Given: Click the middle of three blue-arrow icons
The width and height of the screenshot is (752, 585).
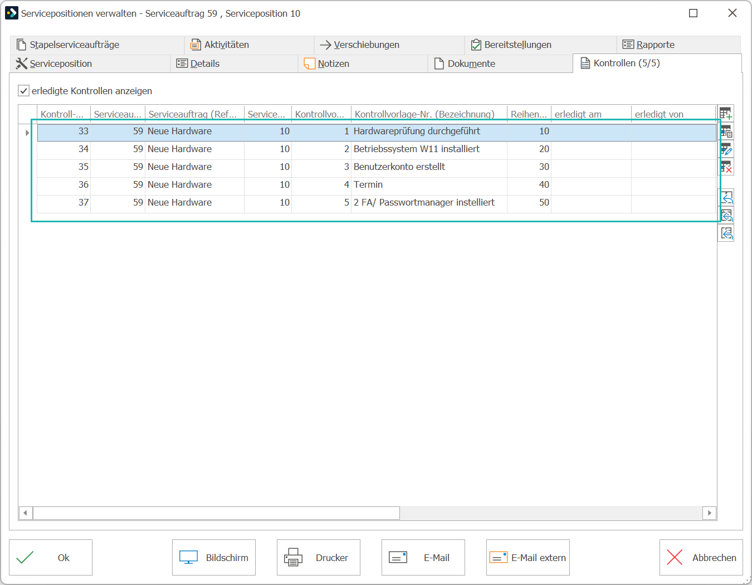Looking at the screenshot, I should point(726,215).
